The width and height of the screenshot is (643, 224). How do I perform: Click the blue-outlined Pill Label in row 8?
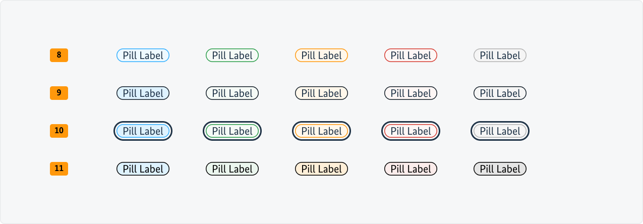click(x=143, y=55)
